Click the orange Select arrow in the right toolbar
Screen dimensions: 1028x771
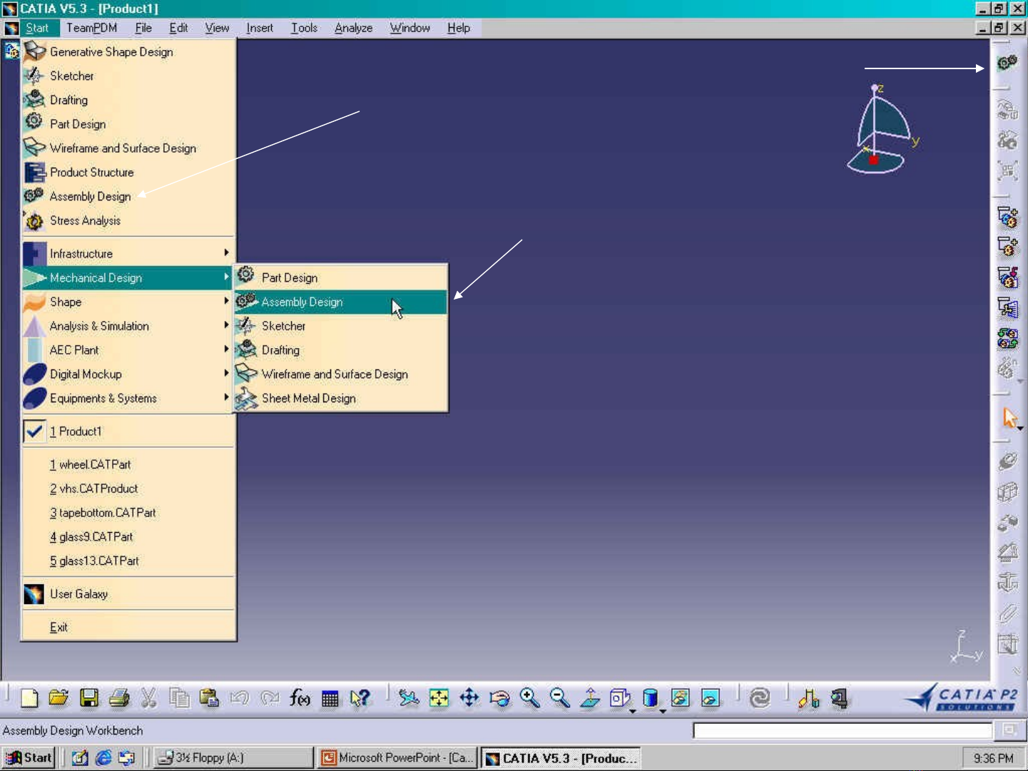tap(1009, 417)
